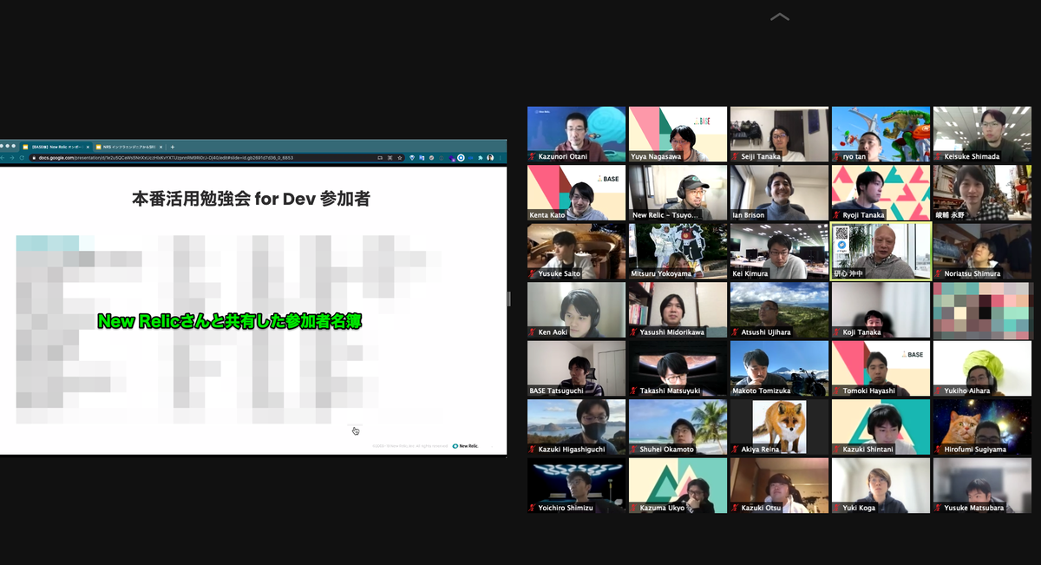Click the muted mic icon beside Tomoki Hayashi
Viewport: 1041px width, 565px height.
tap(836, 391)
